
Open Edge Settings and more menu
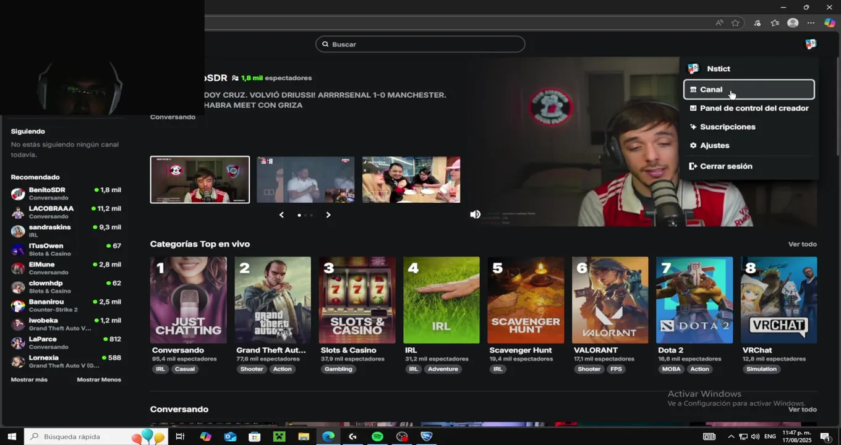tap(811, 23)
